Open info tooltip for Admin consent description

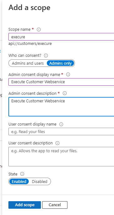(x=65, y=94)
